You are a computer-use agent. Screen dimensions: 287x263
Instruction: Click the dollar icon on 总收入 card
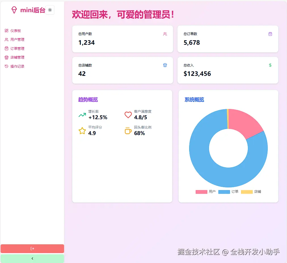tap(270, 65)
